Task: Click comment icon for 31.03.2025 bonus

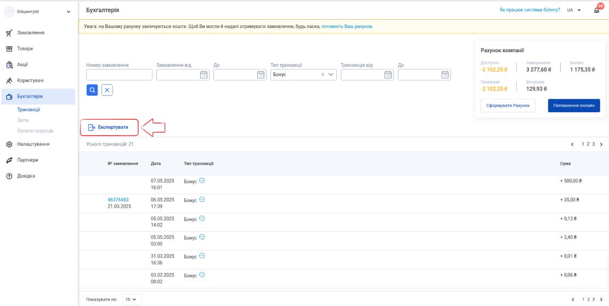Action: 201,256
